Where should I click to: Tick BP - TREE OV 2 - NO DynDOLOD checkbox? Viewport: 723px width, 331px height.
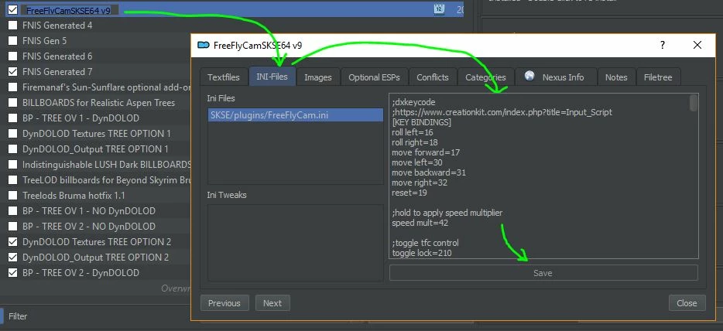coord(13,227)
